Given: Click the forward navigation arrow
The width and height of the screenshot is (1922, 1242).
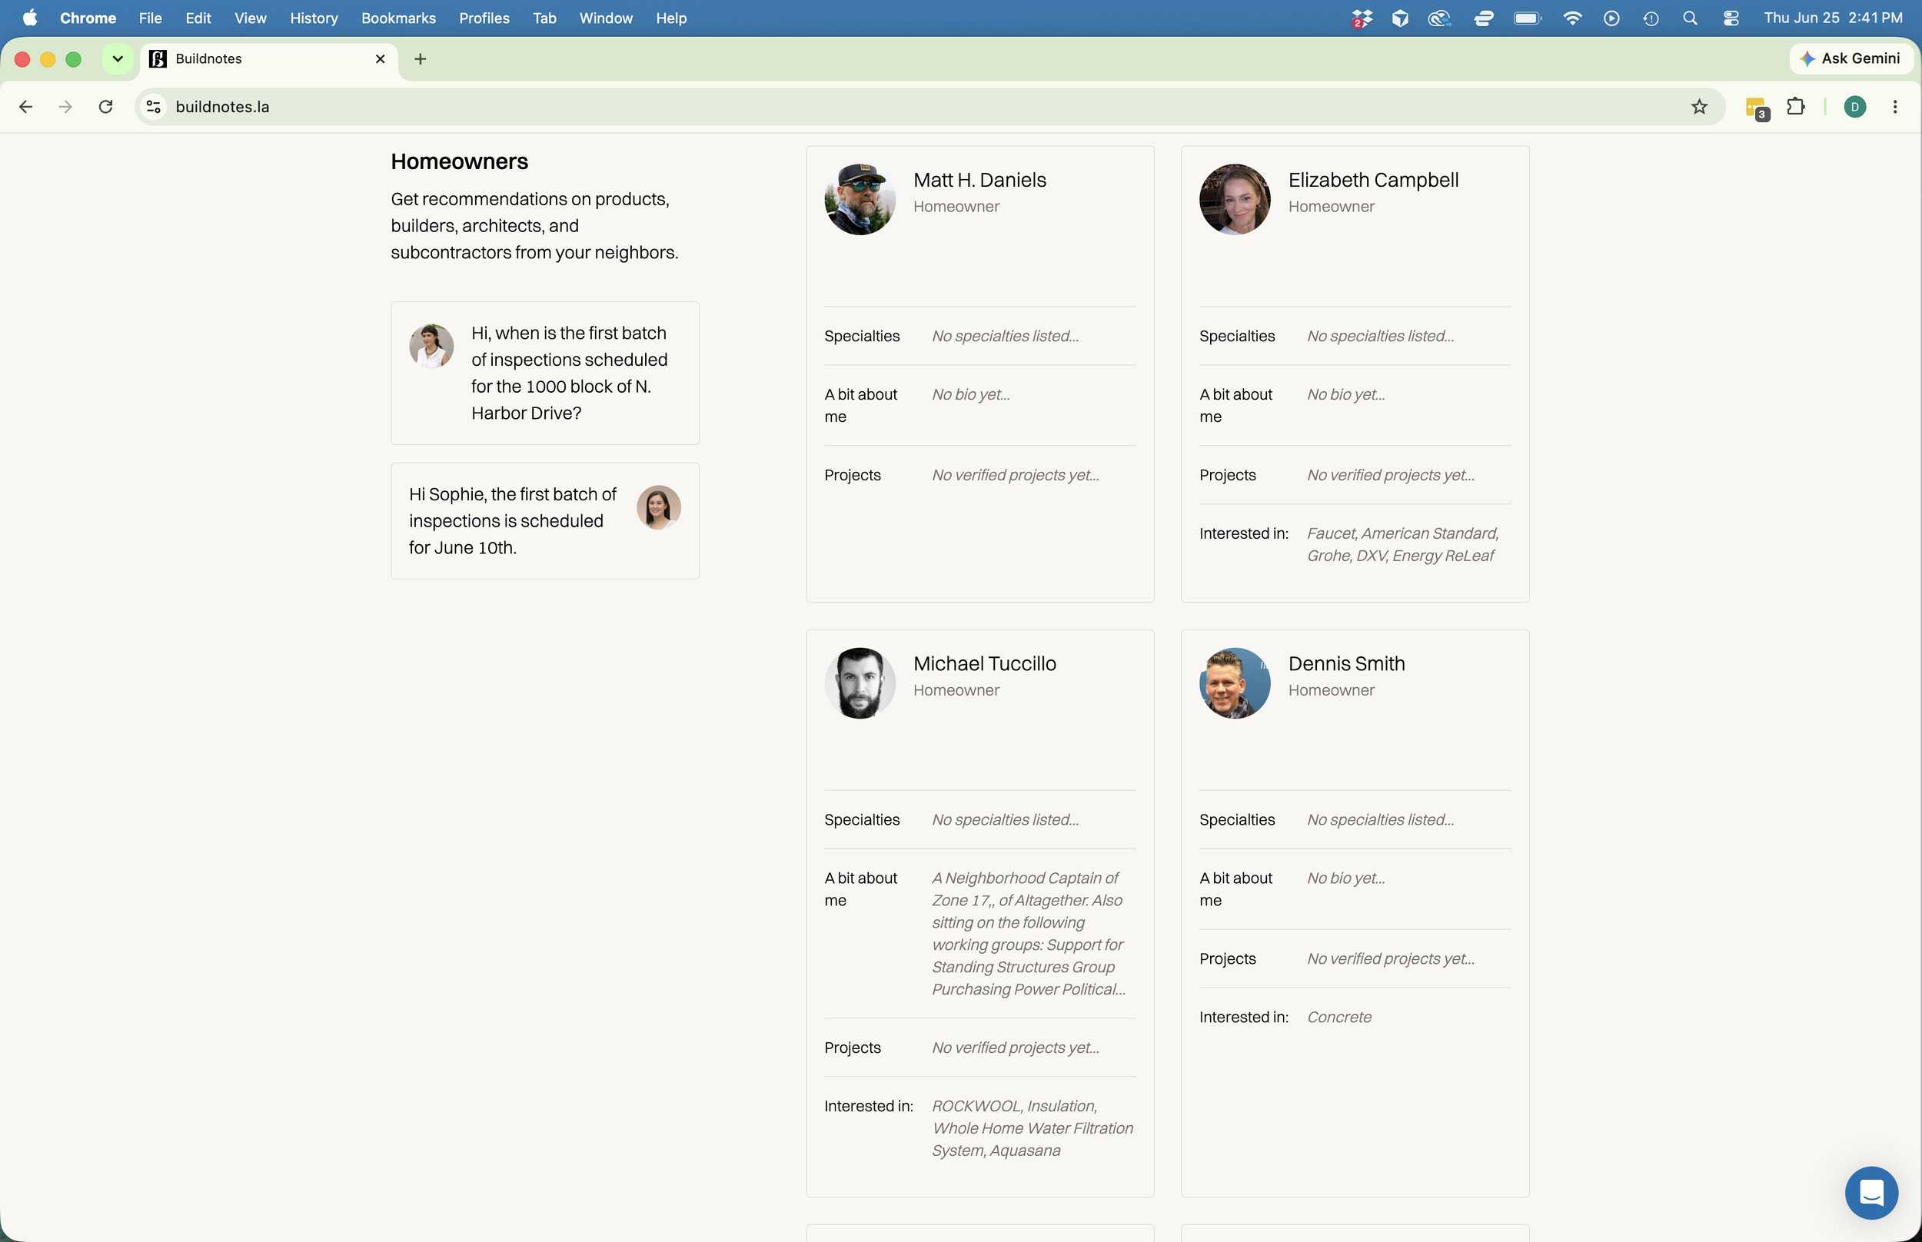Looking at the screenshot, I should coord(65,107).
